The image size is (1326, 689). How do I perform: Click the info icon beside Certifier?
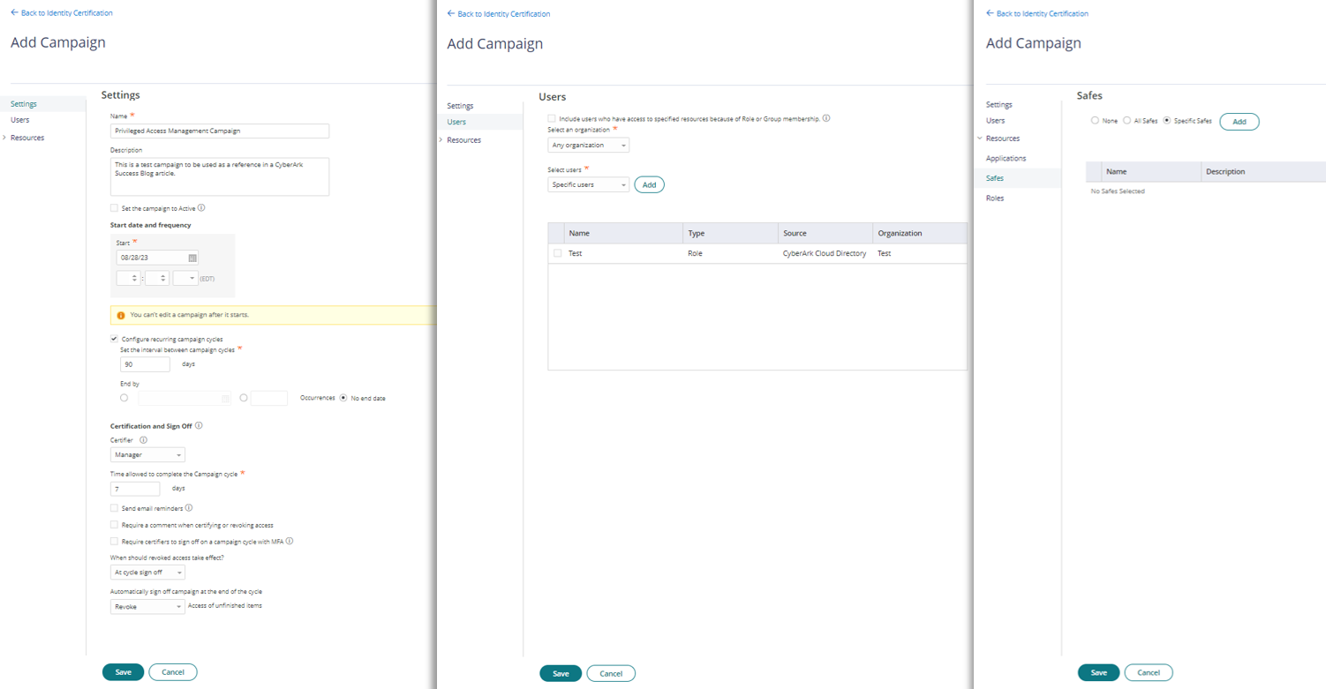pos(143,440)
